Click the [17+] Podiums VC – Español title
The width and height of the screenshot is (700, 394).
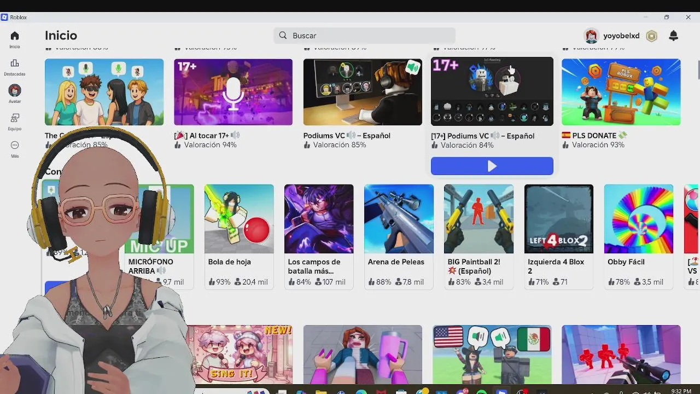[482, 136]
